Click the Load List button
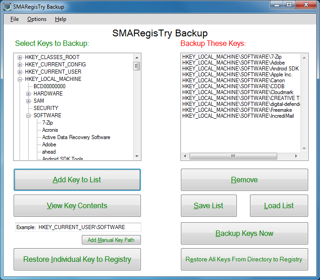The image size is (320, 280). pyautogui.click(x=279, y=206)
